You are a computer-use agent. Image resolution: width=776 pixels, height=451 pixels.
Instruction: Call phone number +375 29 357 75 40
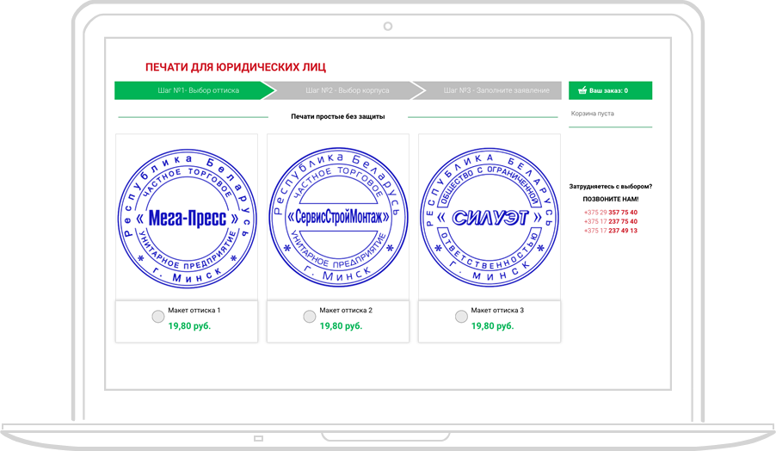[x=610, y=213]
